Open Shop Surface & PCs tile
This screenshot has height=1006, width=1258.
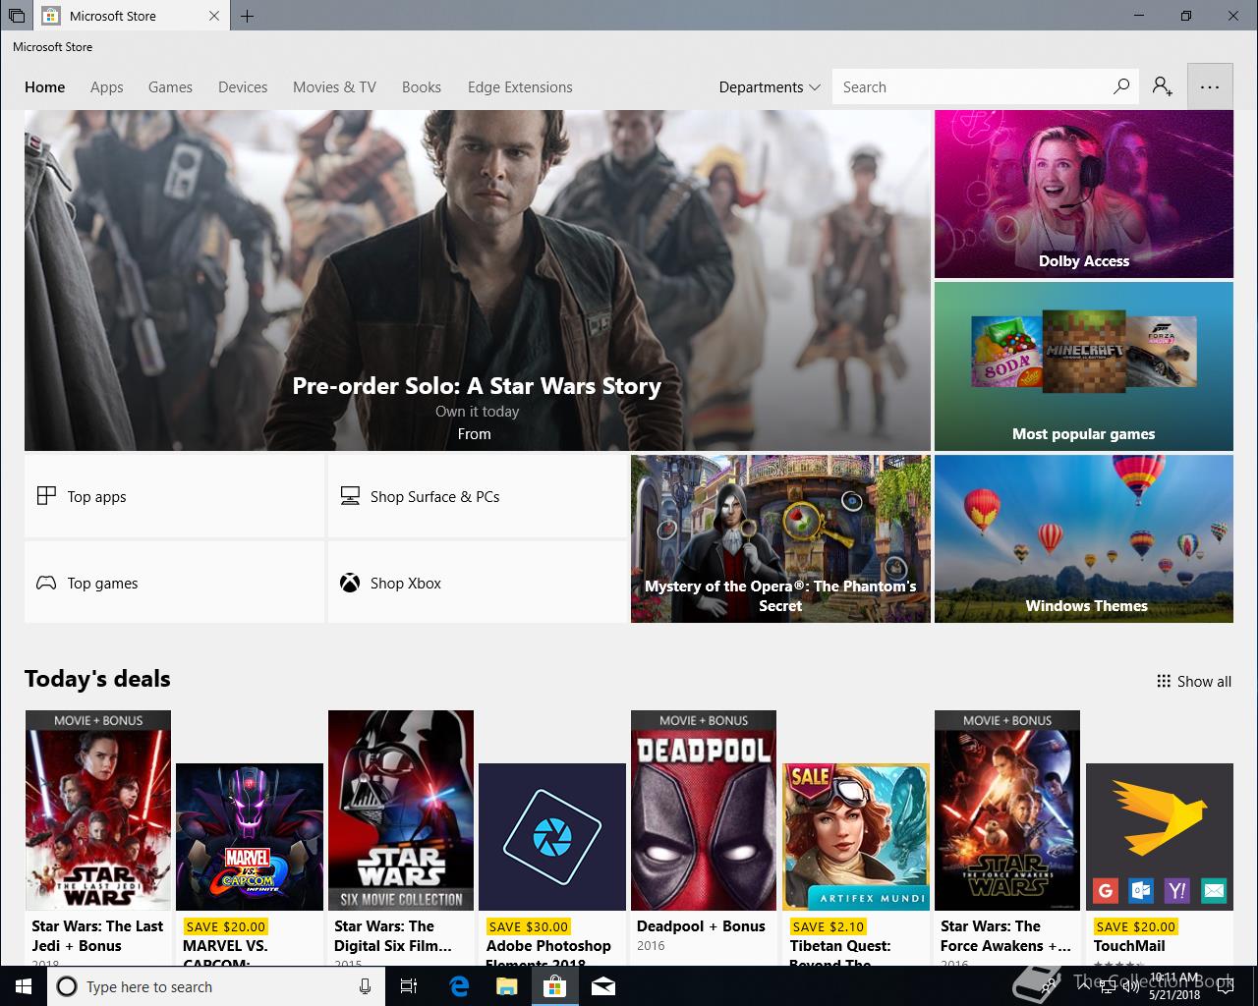pos(478,496)
